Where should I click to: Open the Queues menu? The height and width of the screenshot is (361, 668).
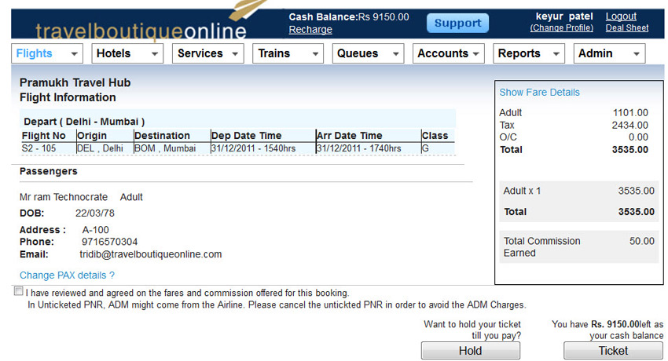click(369, 53)
